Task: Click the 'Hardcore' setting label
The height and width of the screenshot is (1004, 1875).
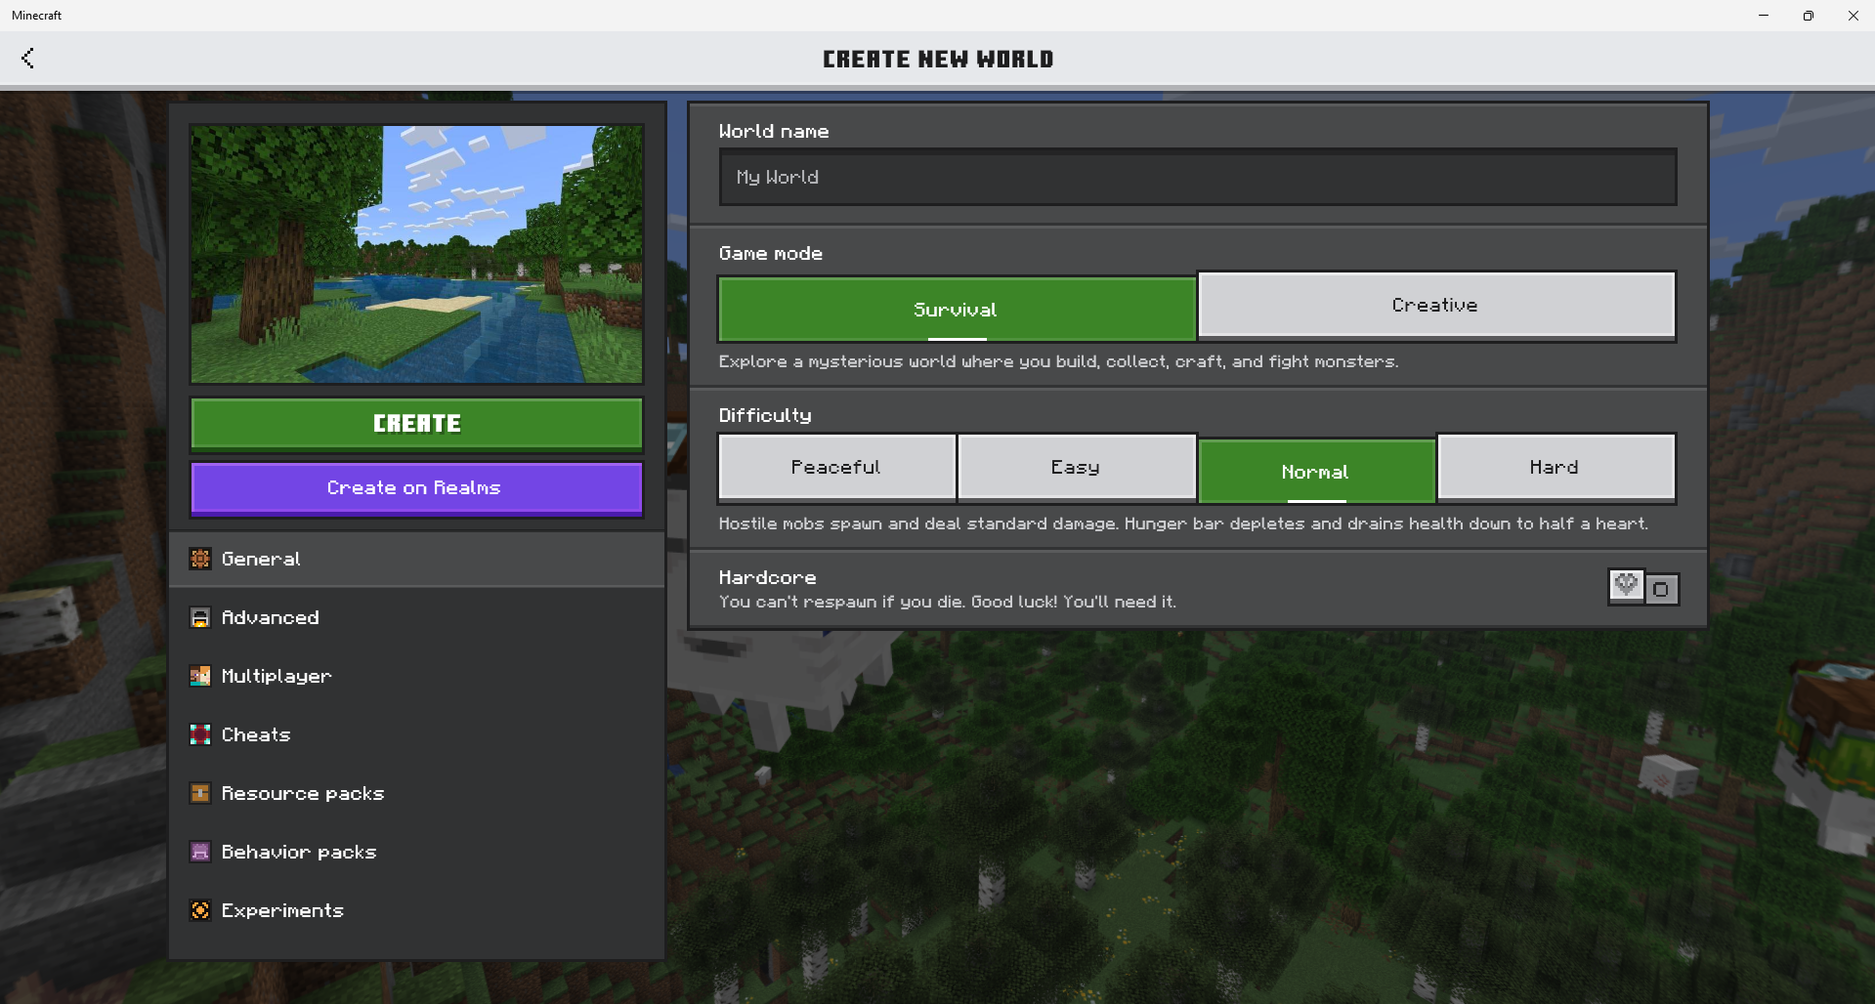Action: [x=767, y=577]
